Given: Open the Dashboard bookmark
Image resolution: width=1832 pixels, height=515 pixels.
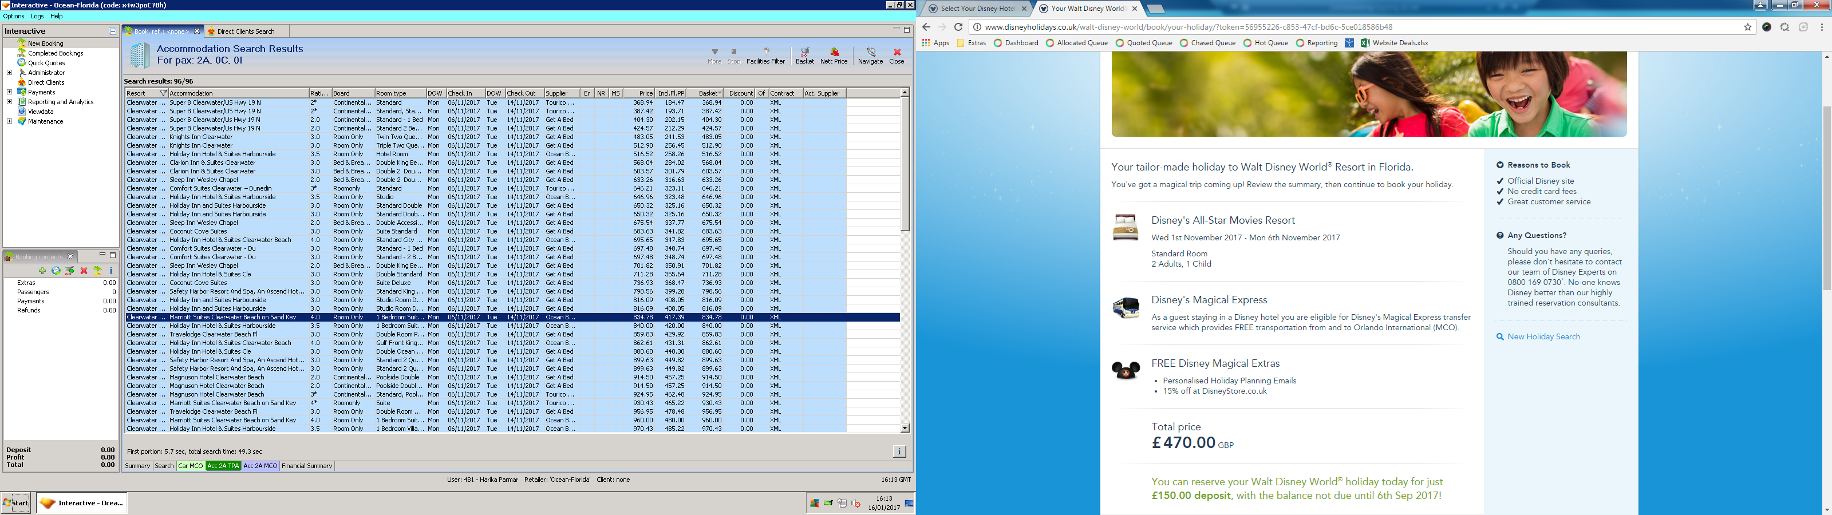Looking at the screenshot, I should click(1016, 43).
